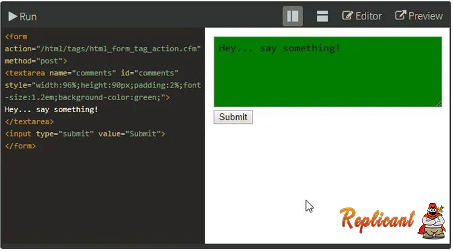This screenshot has height=251, width=453.
Task: Click the opening <form tag line
Action: 16,37
